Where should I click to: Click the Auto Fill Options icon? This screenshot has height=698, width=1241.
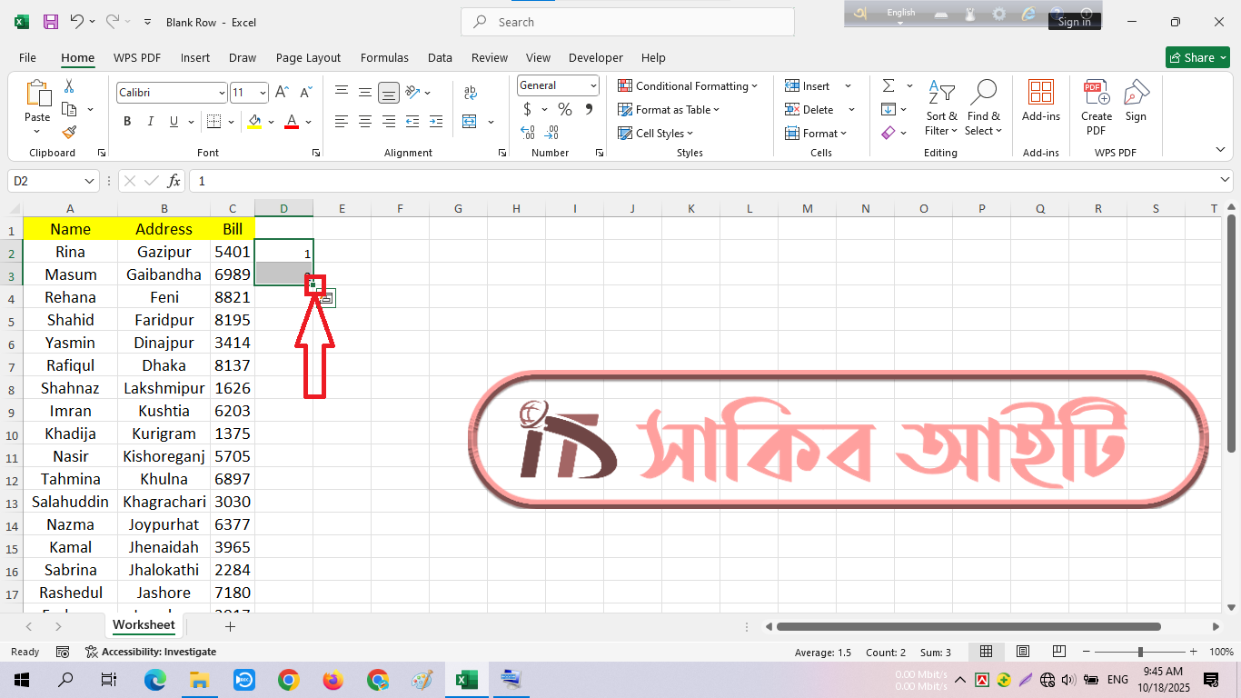click(327, 298)
